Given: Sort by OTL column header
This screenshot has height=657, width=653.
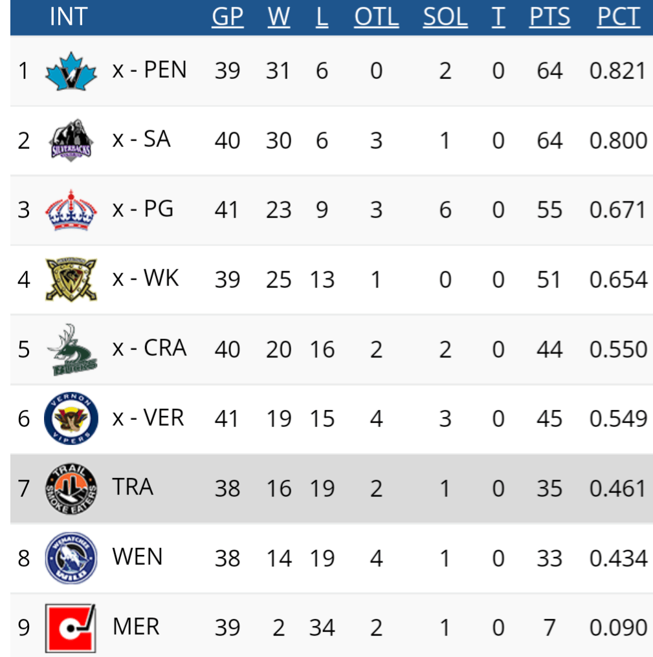Looking at the screenshot, I should pos(376,17).
